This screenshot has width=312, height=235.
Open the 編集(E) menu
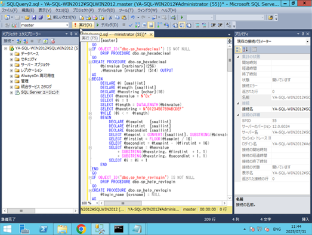coord(27,10)
